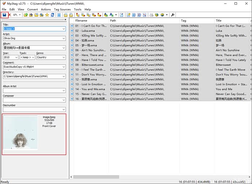Open Extended Tags editor icon

pyautogui.click(x=59, y=15)
